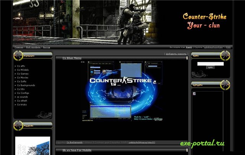Open the Cs Backgrounds sidebar category

click(26, 85)
